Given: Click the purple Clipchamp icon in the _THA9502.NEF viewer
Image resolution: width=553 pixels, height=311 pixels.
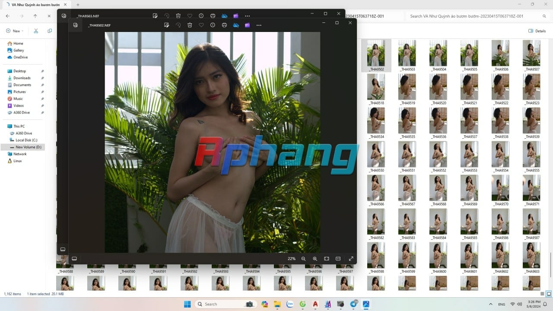Looking at the screenshot, I should [x=247, y=25].
